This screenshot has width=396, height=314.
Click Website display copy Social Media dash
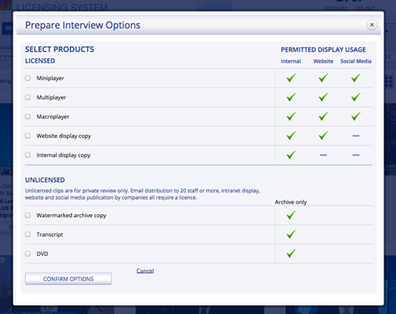click(356, 136)
